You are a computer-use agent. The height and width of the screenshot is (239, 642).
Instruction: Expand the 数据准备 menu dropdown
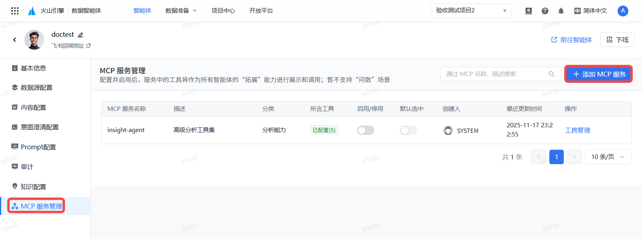tap(181, 11)
